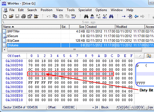Click the Sector 334854 of 1004536 status entry
The height and width of the screenshot is (112, 154).
tap(21, 107)
